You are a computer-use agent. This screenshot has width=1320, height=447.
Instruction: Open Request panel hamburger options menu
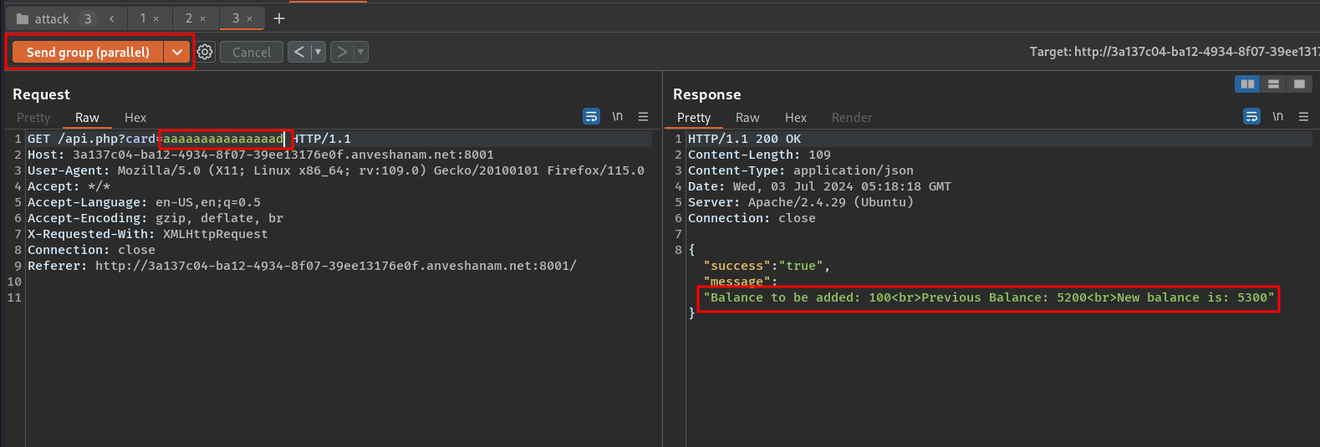(x=643, y=117)
